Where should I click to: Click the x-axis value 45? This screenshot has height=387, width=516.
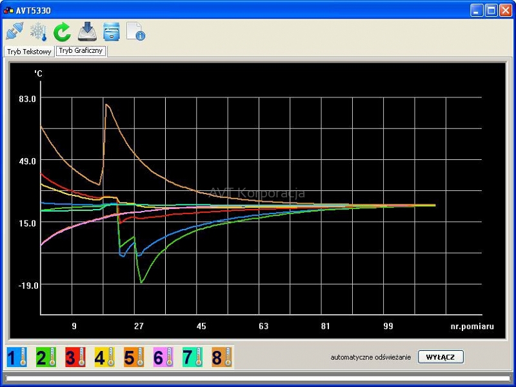pyautogui.click(x=201, y=326)
